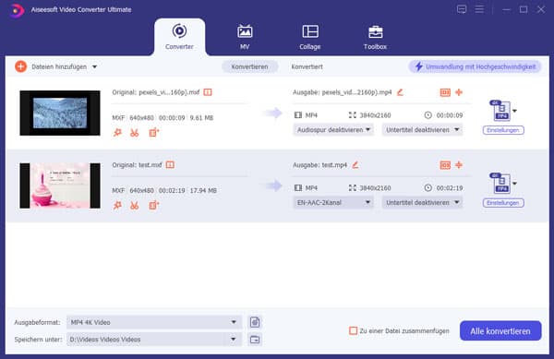Open MP4 format icon for pexels video
Image resolution: width=554 pixels, height=359 pixels.
[x=500, y=111]
